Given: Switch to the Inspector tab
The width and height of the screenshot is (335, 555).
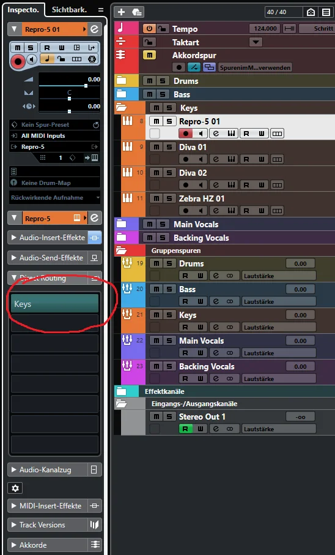Looking at the screenshot, I should (23, 10).
